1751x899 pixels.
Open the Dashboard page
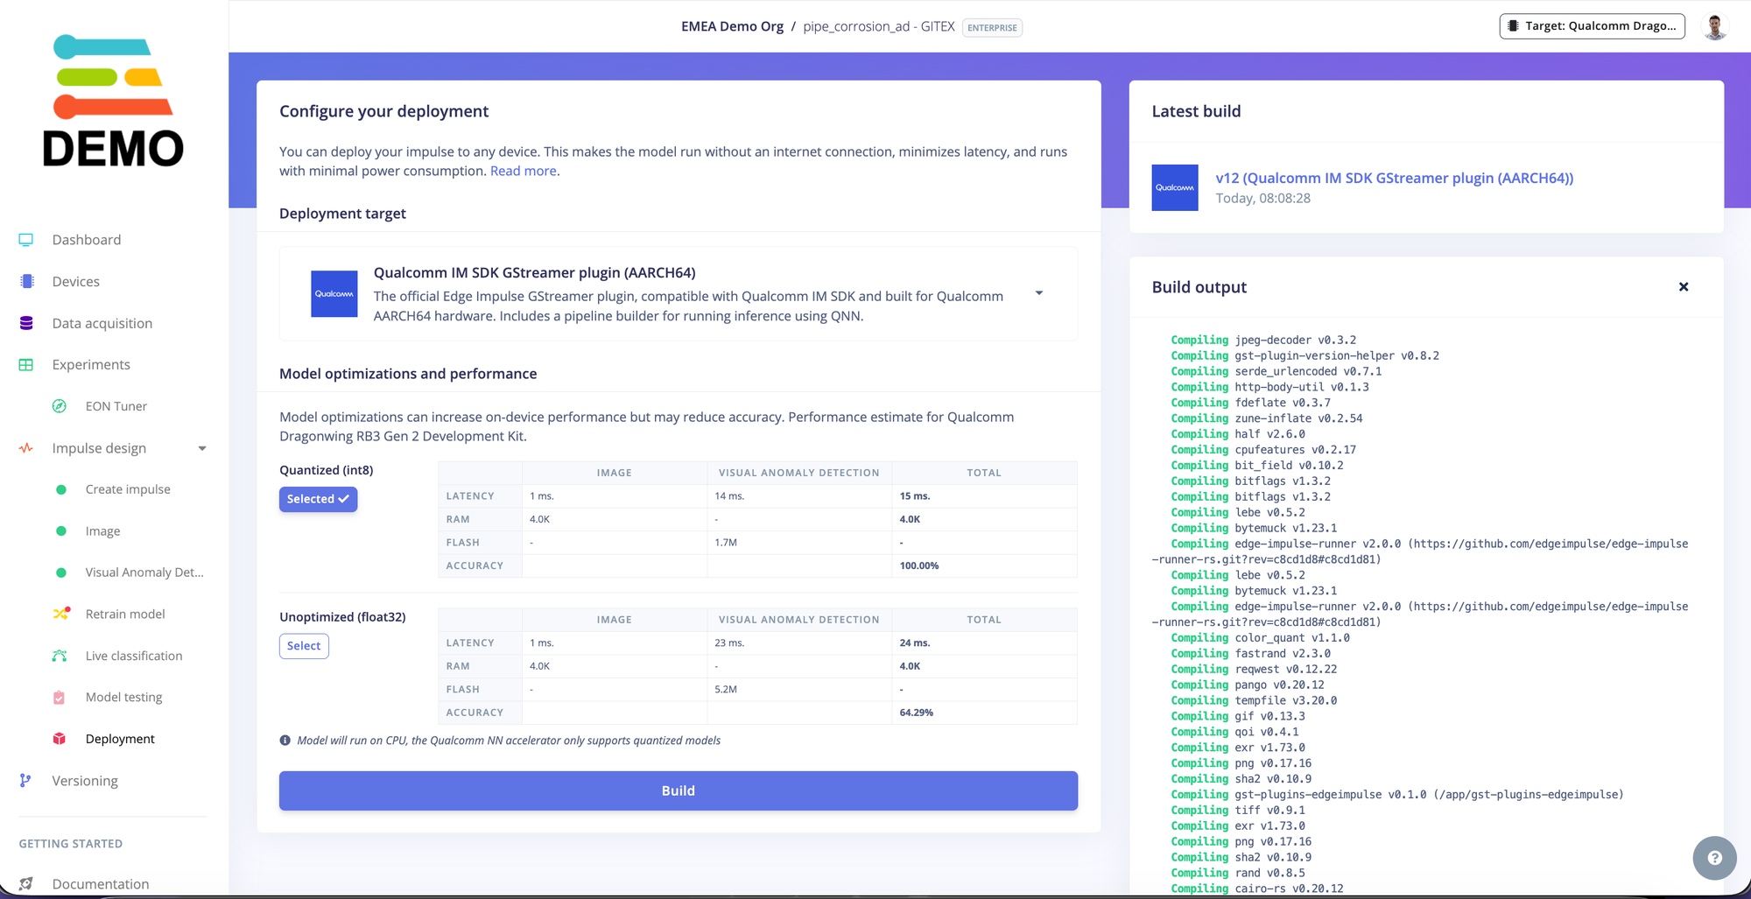87,240
